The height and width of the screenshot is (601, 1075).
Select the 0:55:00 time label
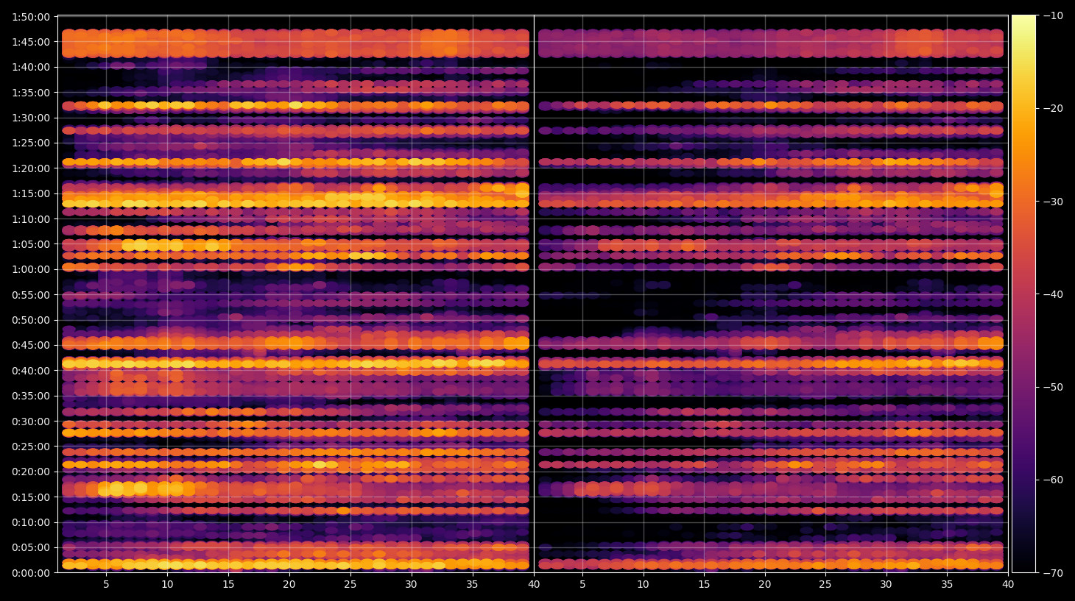pos(31,295)
